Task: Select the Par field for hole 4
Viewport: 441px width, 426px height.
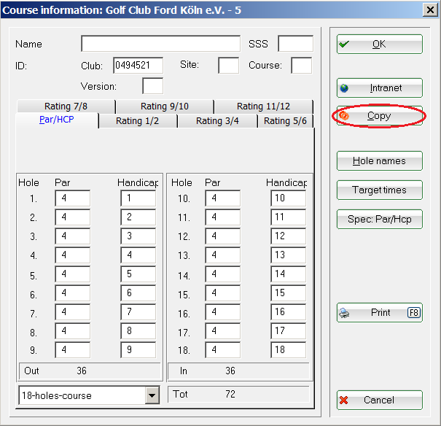Action: tap(73, 255)
